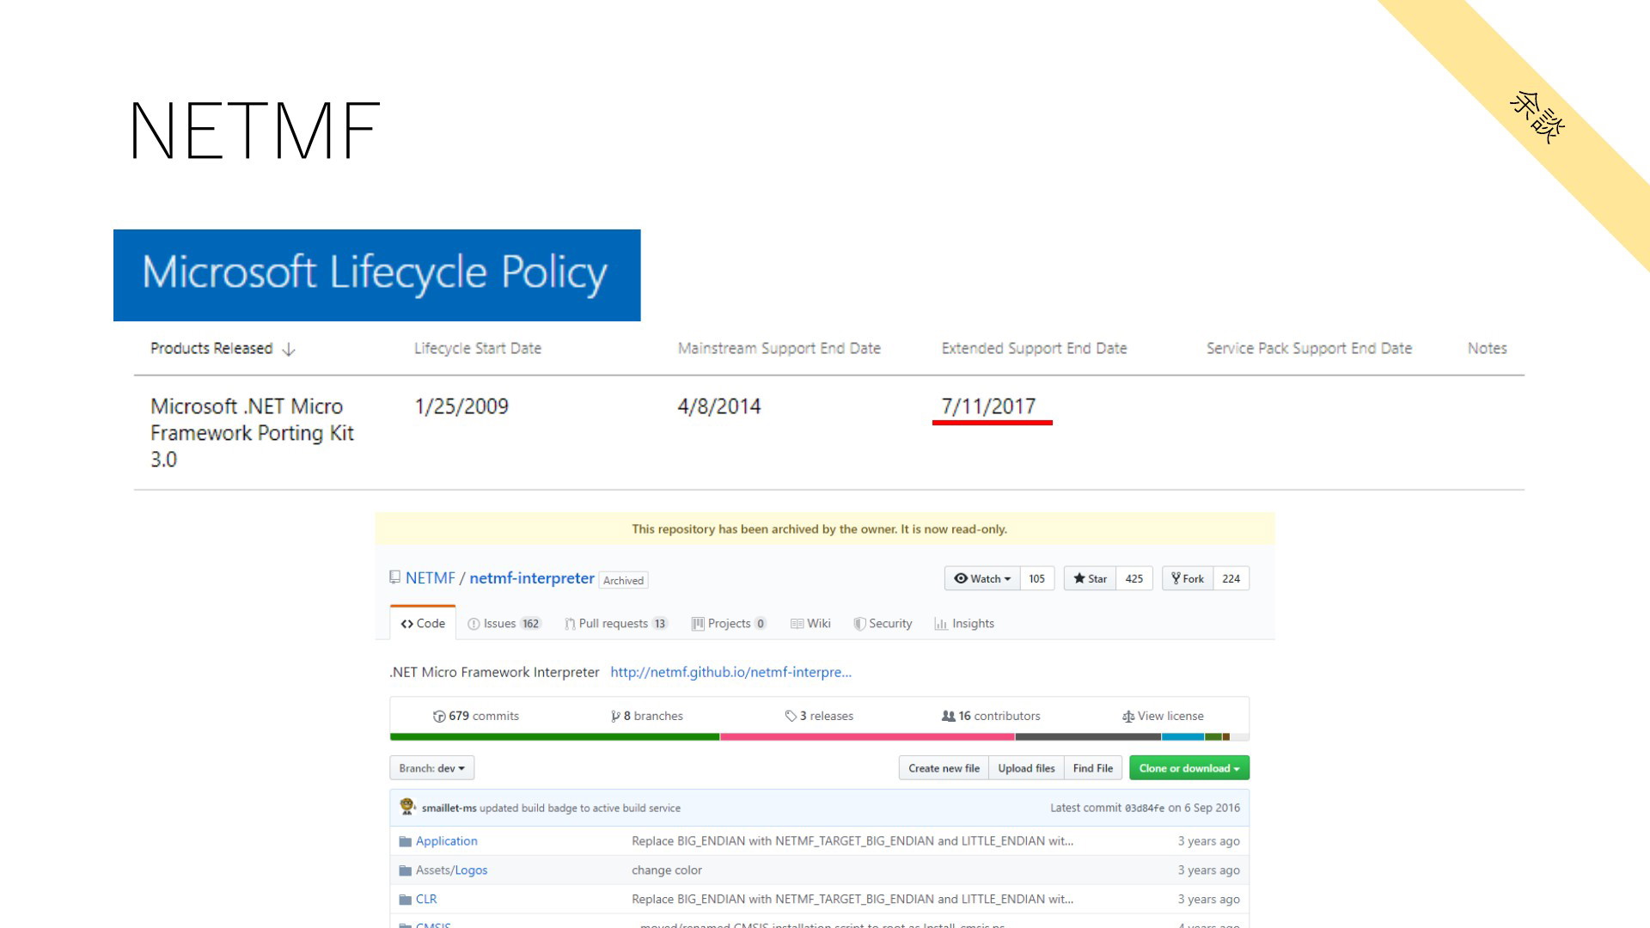
Task: Click smaillet-ms avatar image
Action: [x=407, y=807]
